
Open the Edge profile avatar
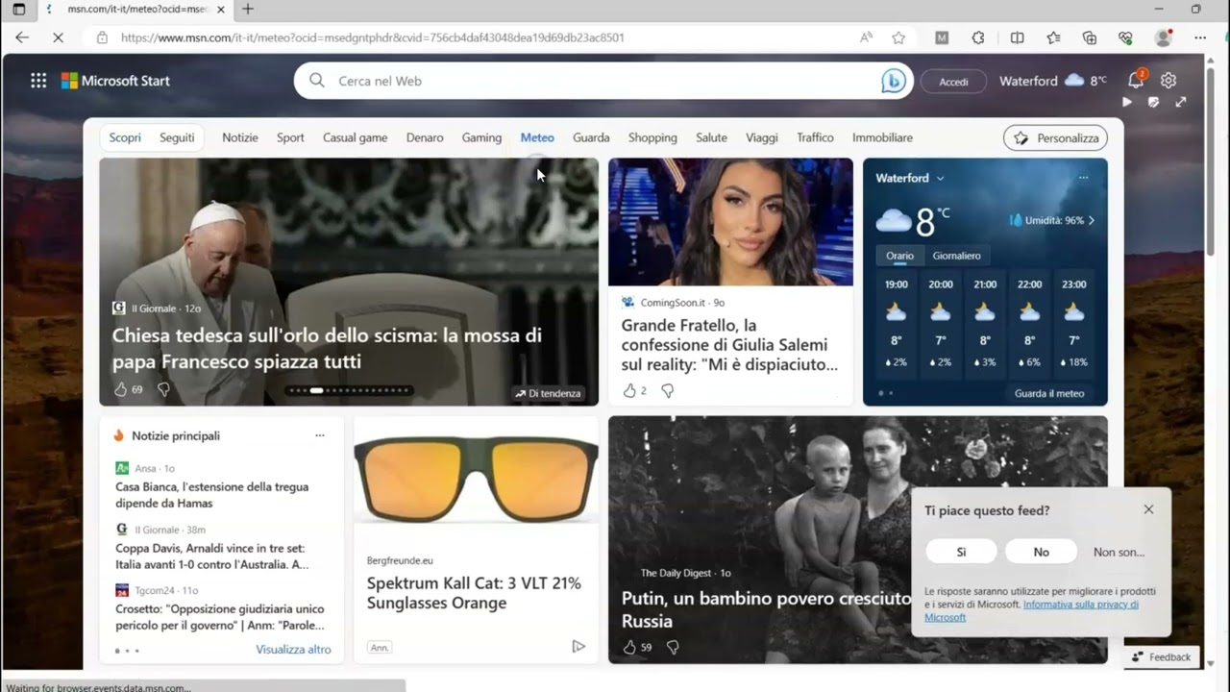[1164, 37]
